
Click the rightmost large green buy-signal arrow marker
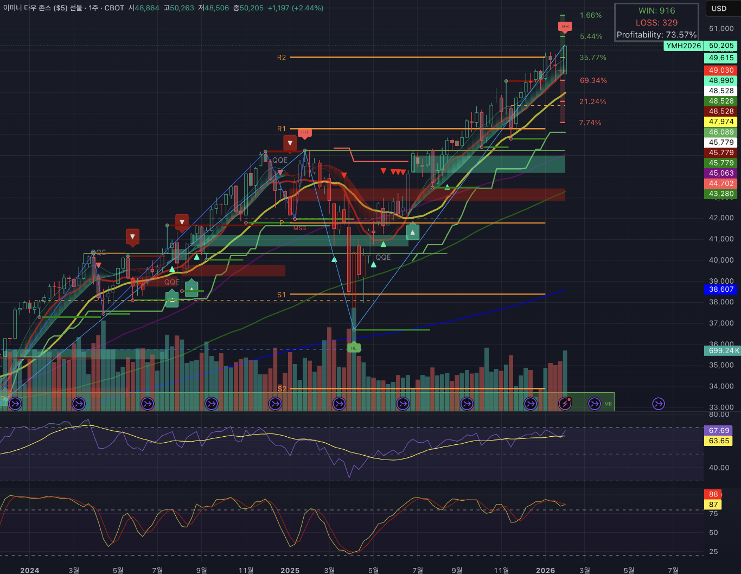tap(413, 232)
